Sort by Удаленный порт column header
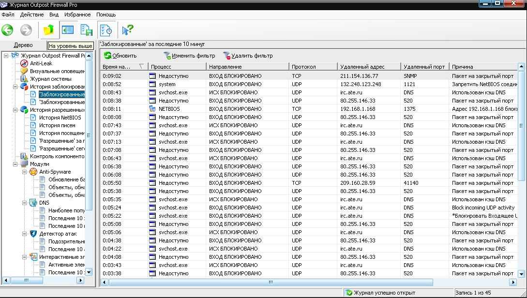Image resolution: width=527 pixels, height=298 pixels. pos(425,67)
